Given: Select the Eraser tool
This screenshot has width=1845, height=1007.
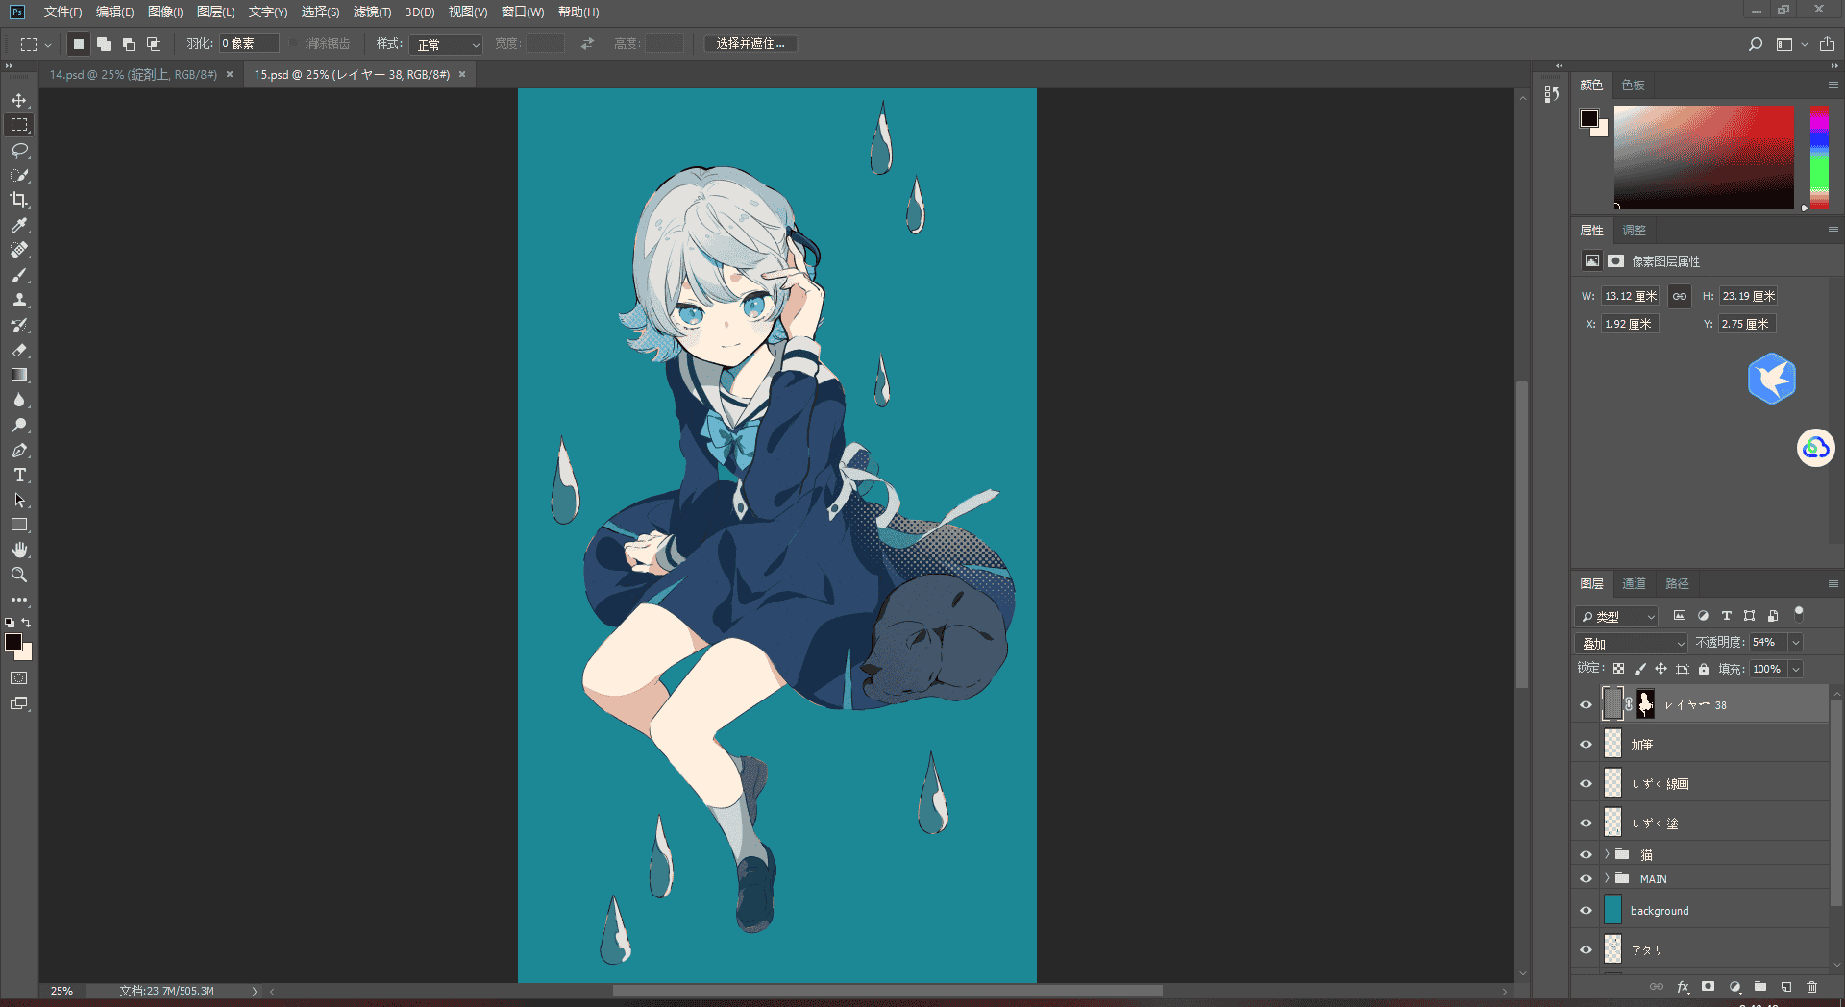Looking at the screenshot, I should [19, 350].
